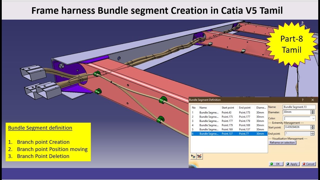Click the Reframe on selection button
The image size is (320, 180).
(282, 142)
